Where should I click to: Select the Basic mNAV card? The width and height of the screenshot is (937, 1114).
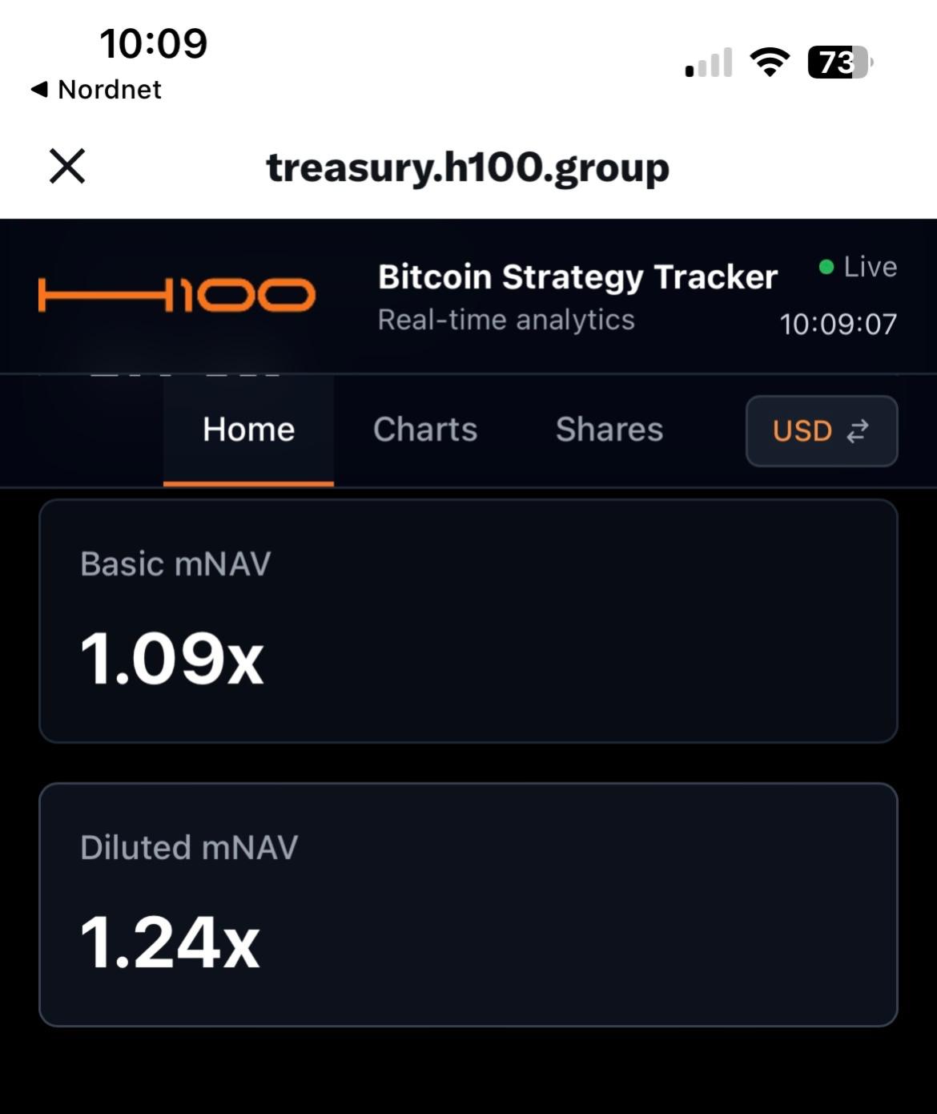pyautogui.click(x=468, y=620)
